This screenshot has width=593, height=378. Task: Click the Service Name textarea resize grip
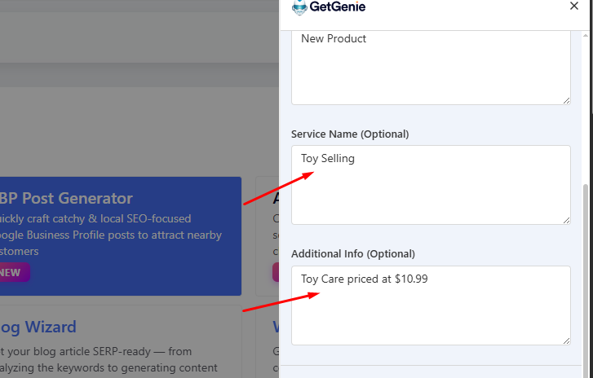click(566, 219)
